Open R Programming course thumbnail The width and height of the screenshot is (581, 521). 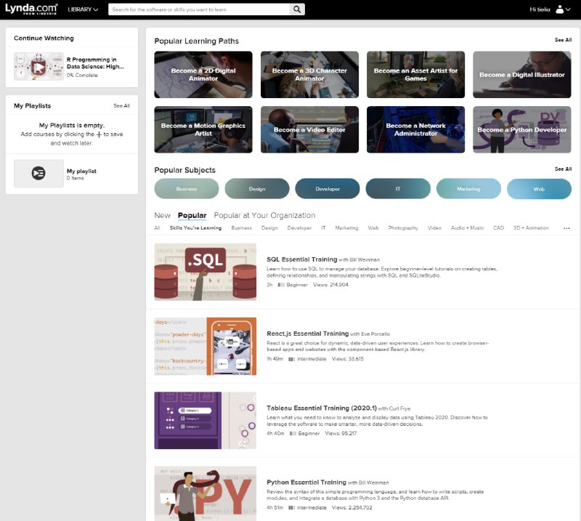pyautogui.click(x=38, y=67)
